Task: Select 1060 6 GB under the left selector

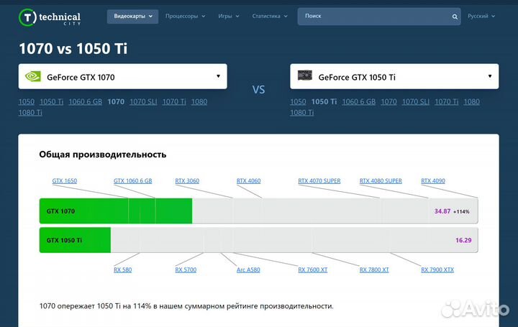Action: [x=85, y=101]
